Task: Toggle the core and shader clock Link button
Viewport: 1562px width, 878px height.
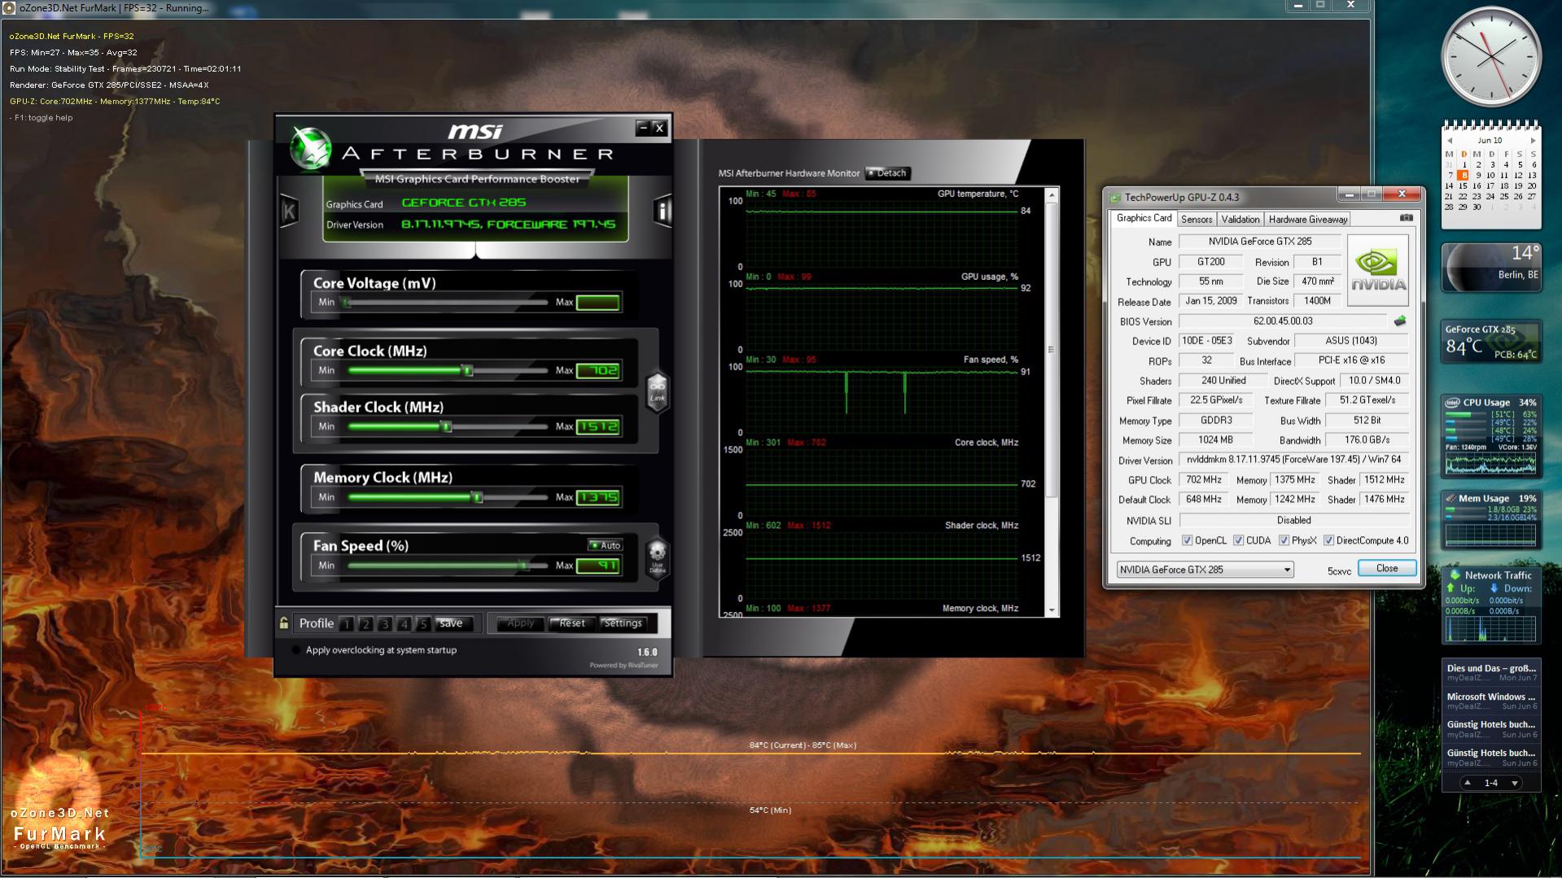Action: [657, 391]
